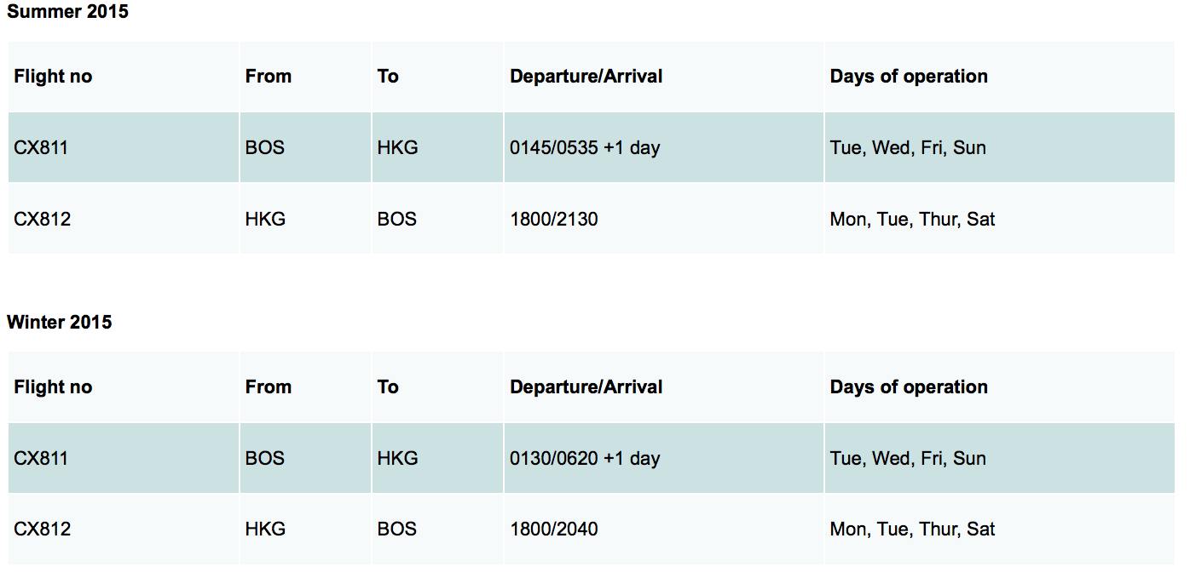Select CX812 flight number in Summer table
Image resolution: width=1190 pixels, height=584 pixels.
click(x=42, y=219)
